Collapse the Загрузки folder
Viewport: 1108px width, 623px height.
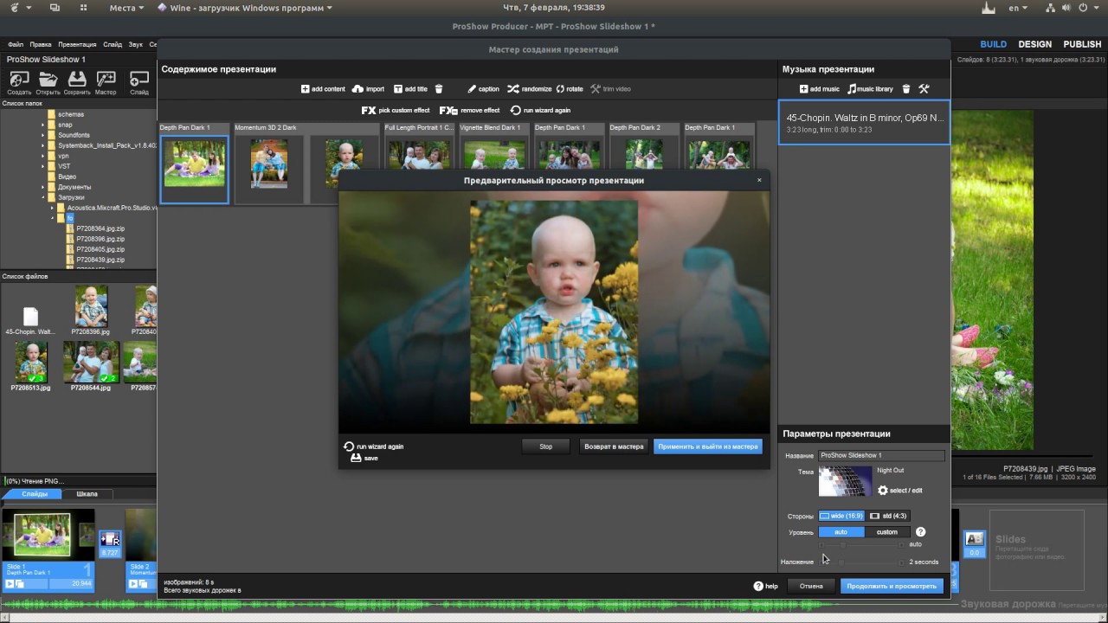tap(42, 197)
